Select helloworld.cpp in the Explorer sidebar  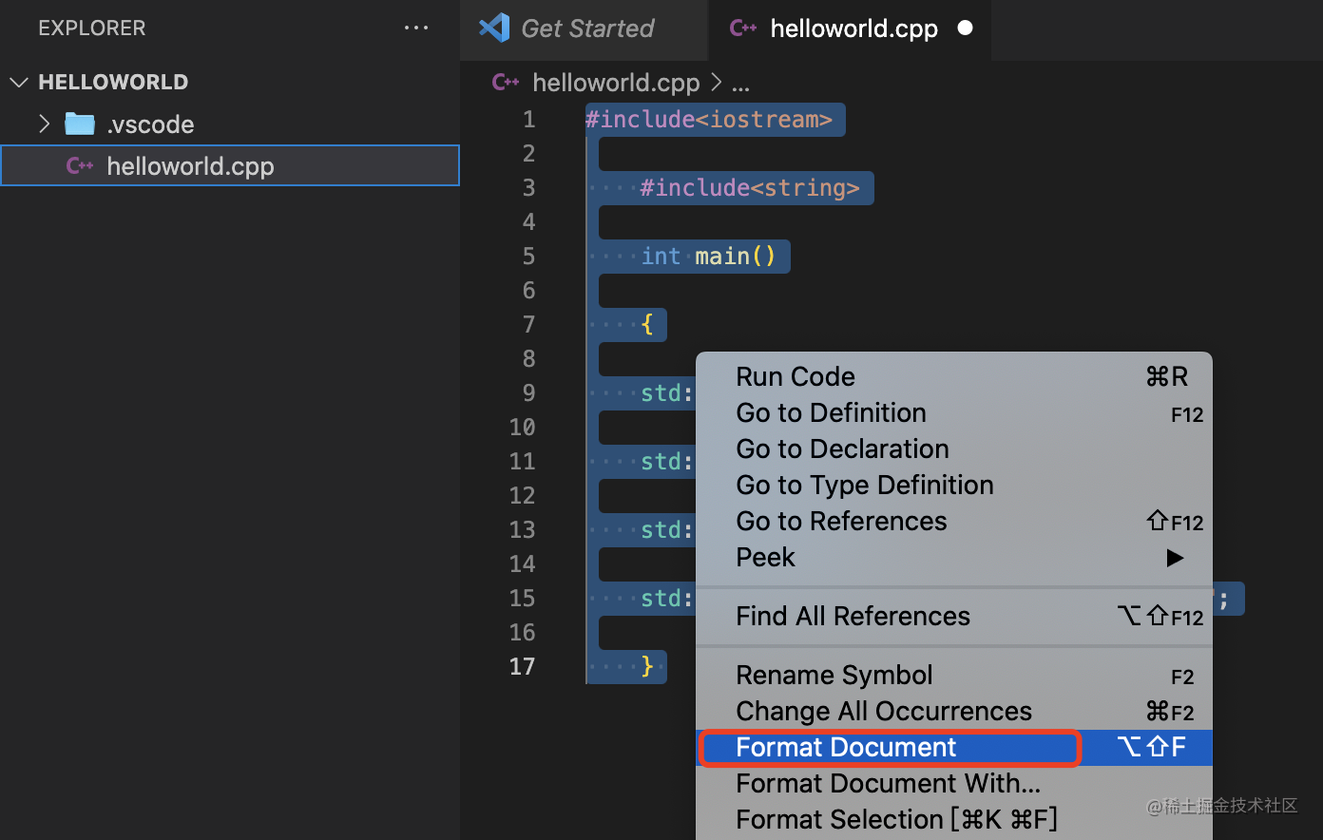coord(190,165)
